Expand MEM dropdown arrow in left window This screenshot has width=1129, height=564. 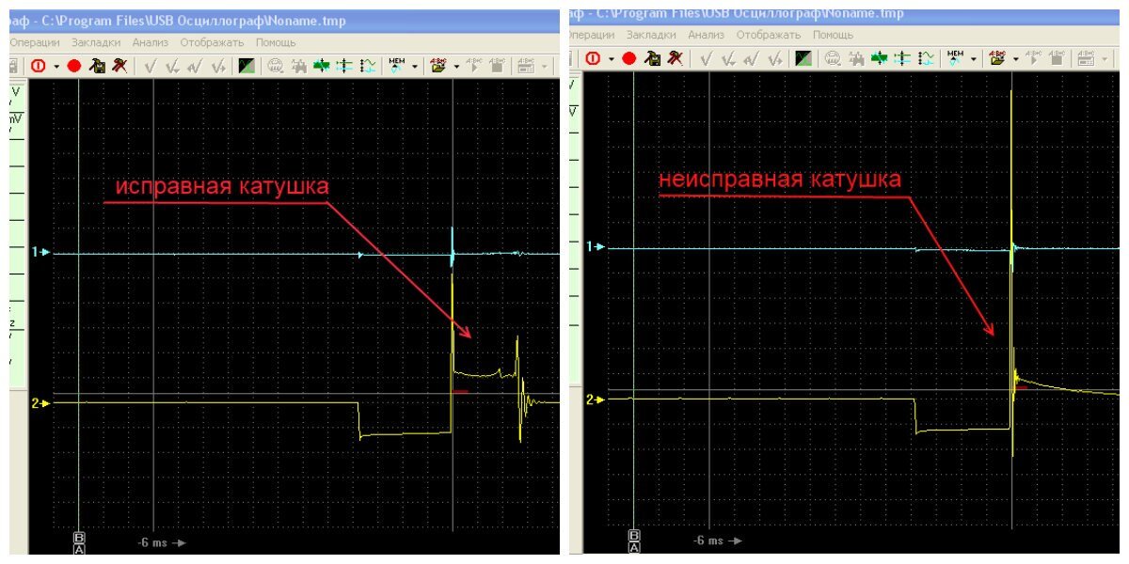coord(415,67)
